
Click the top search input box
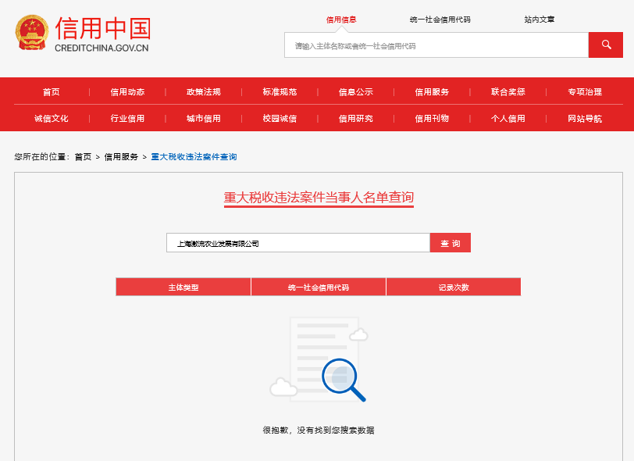(x=436, y=45)
